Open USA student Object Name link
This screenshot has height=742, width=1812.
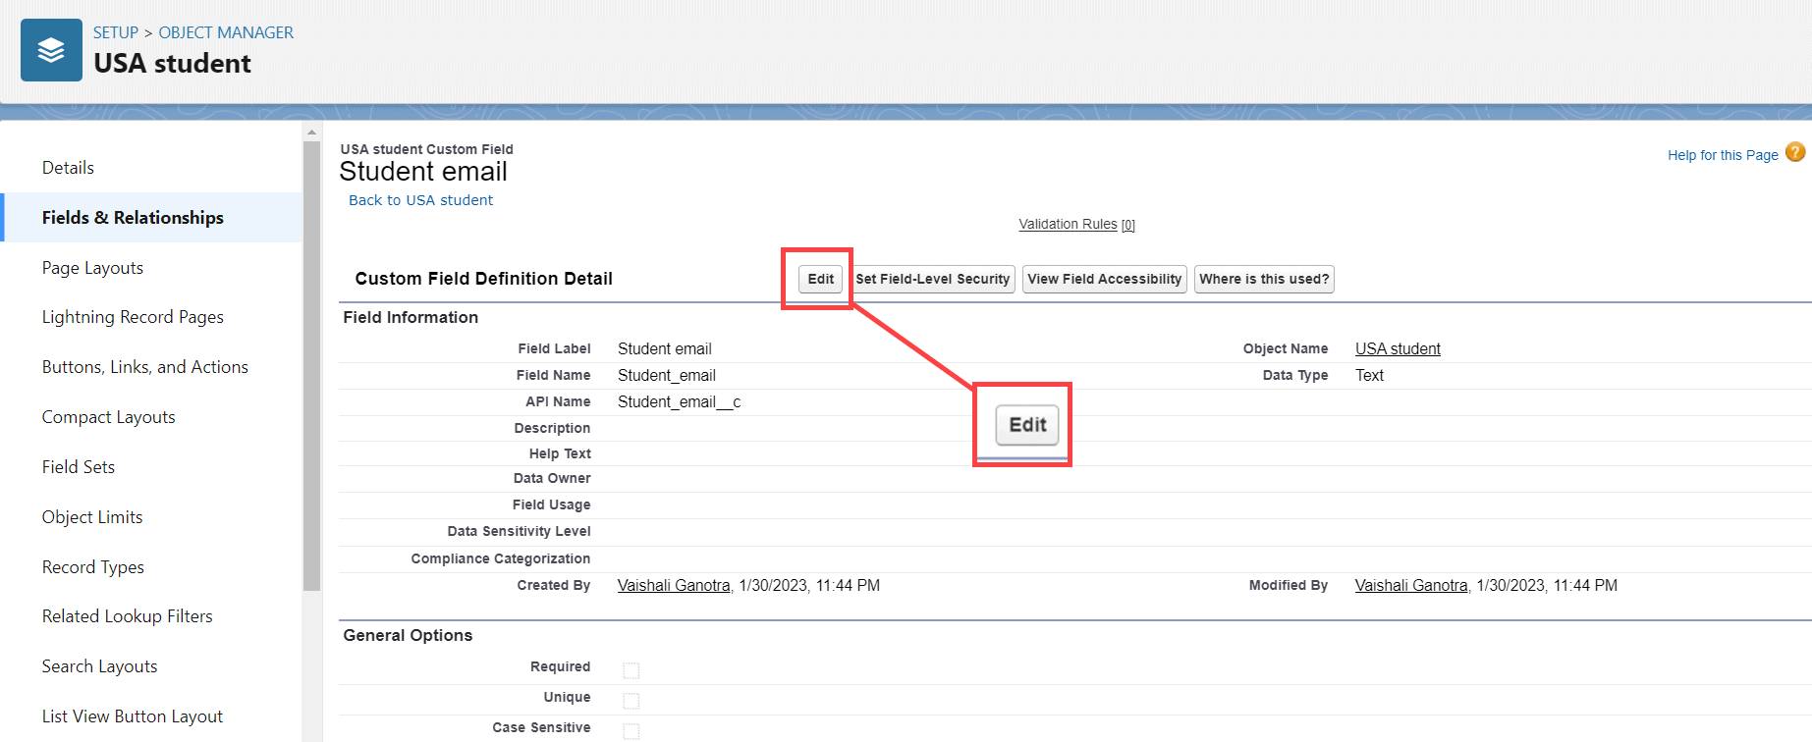[x=1398, y=348]
